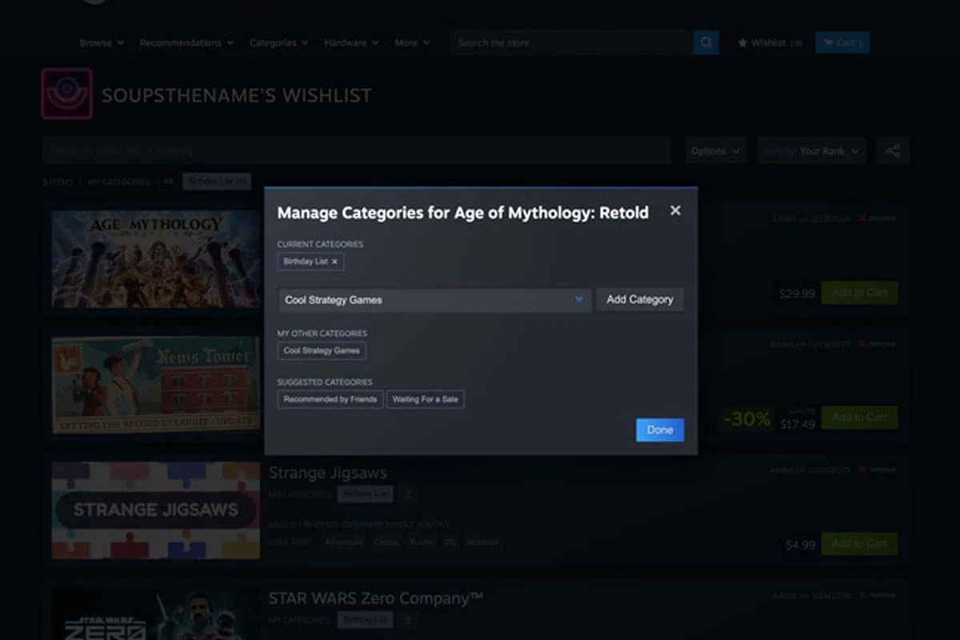Open the category name dropdown arrow

(578, 300)
